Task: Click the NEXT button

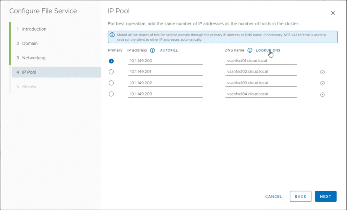Action: click(x=326, y=197)
